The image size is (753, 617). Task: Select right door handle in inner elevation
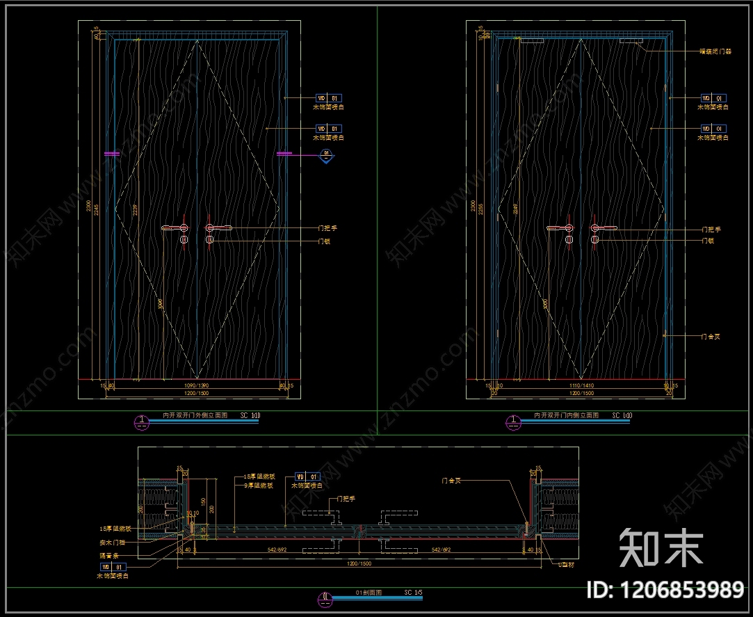tap(604, 227)
